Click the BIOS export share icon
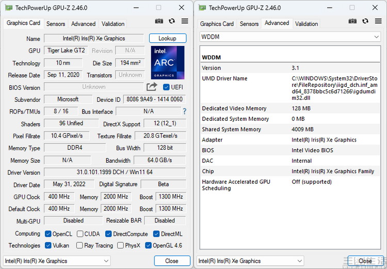This screenshot has height=269, width=387. pos(152,87)
